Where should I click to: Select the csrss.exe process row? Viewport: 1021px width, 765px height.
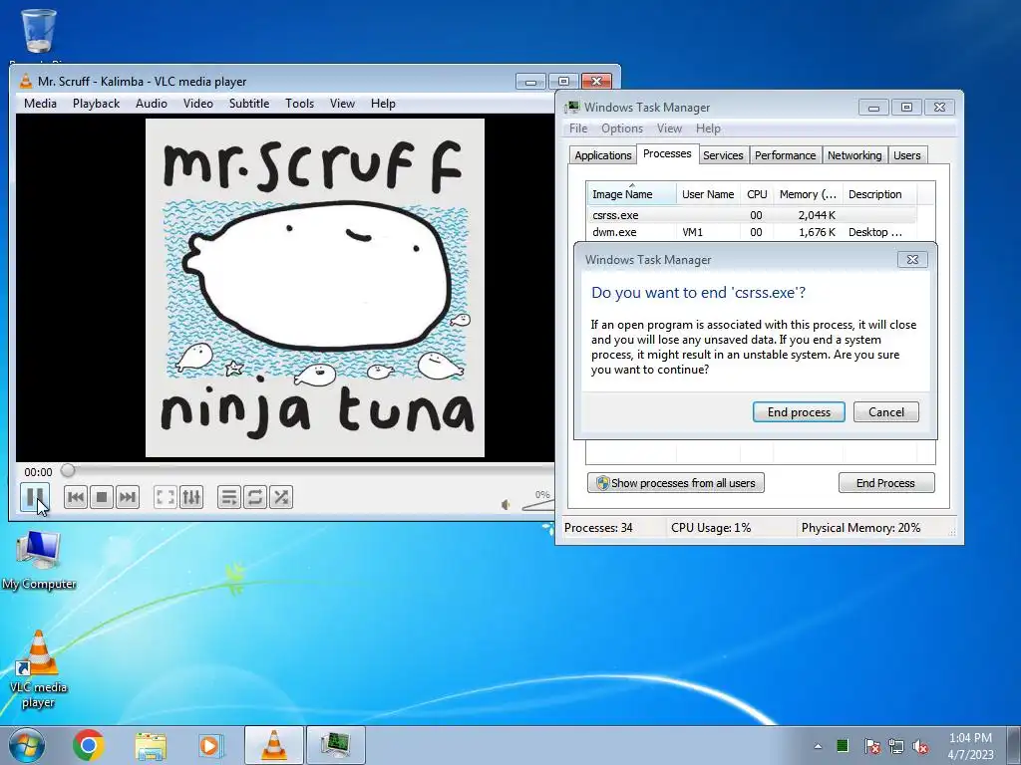click(752, 215)
